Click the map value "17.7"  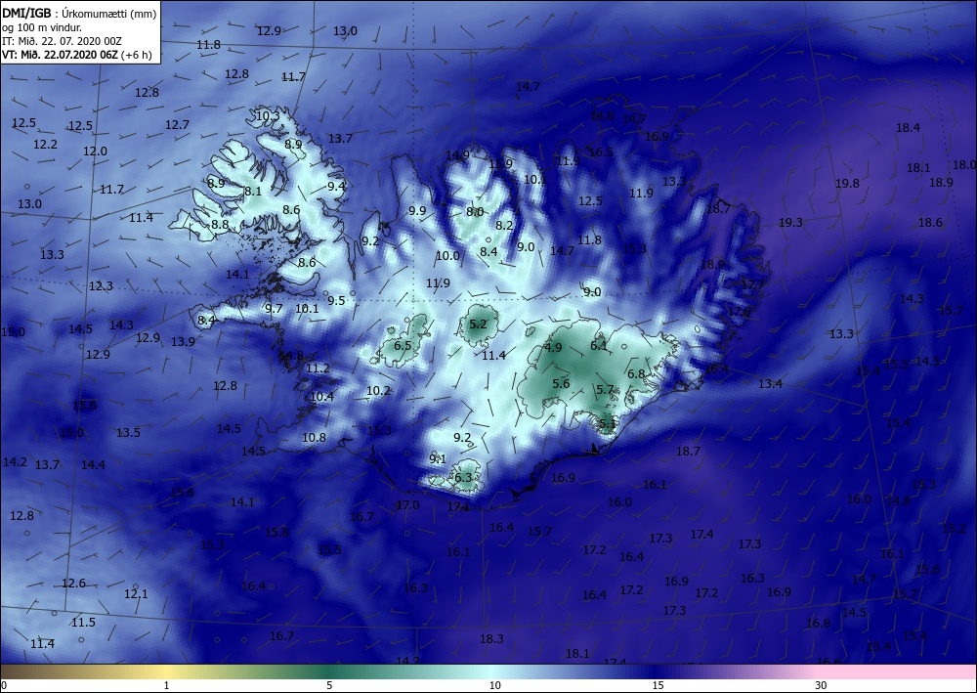(x=752, y=284)
